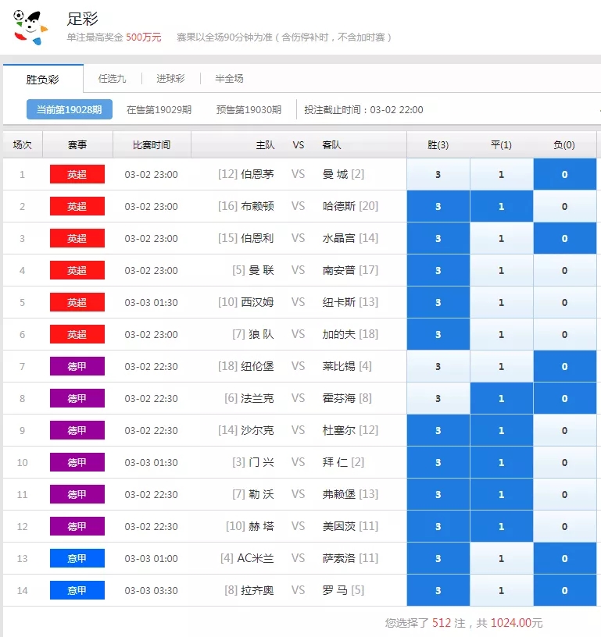Toggle draw (1) for 伯恩利 vs 水晶宫

pos(502,238)
